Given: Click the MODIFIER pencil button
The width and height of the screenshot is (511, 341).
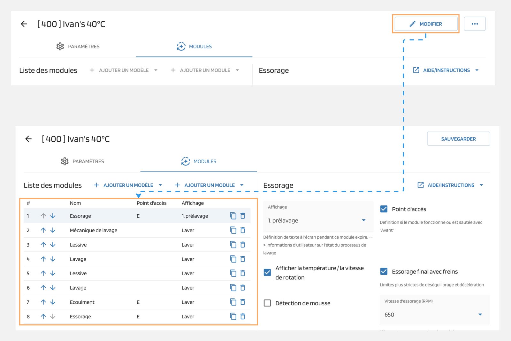Looking at the screenshot, I should pyautogui.click(x=426, y=24).
